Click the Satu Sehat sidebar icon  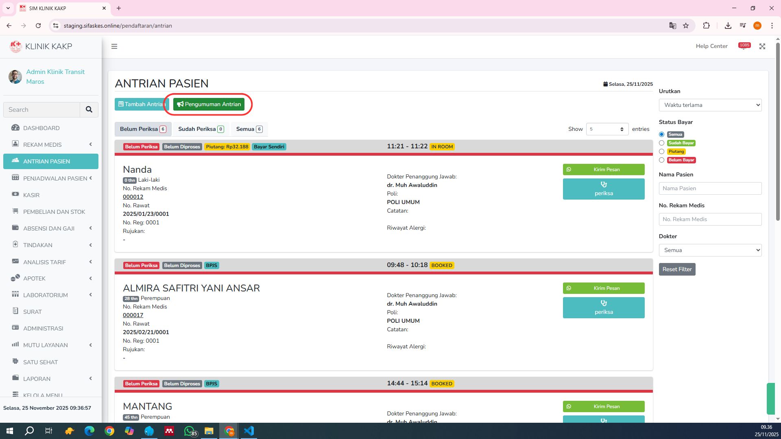coord(15,362)
